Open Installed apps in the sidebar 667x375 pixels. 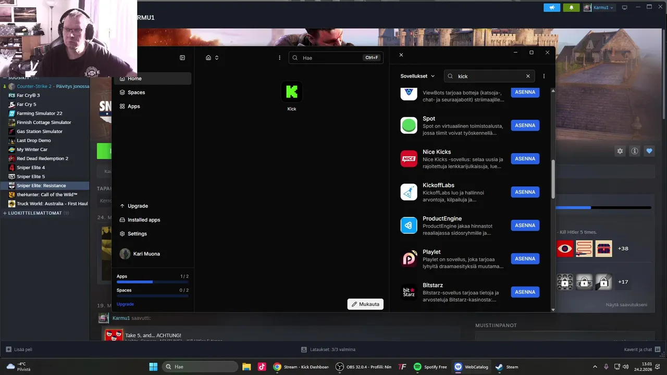[153, 220]
